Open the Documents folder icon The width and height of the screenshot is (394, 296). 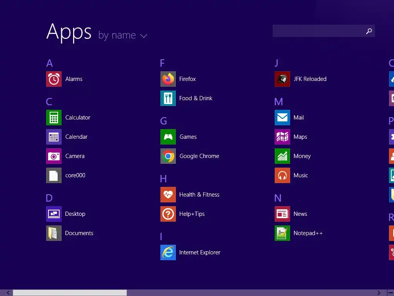(x=54, y=233)
